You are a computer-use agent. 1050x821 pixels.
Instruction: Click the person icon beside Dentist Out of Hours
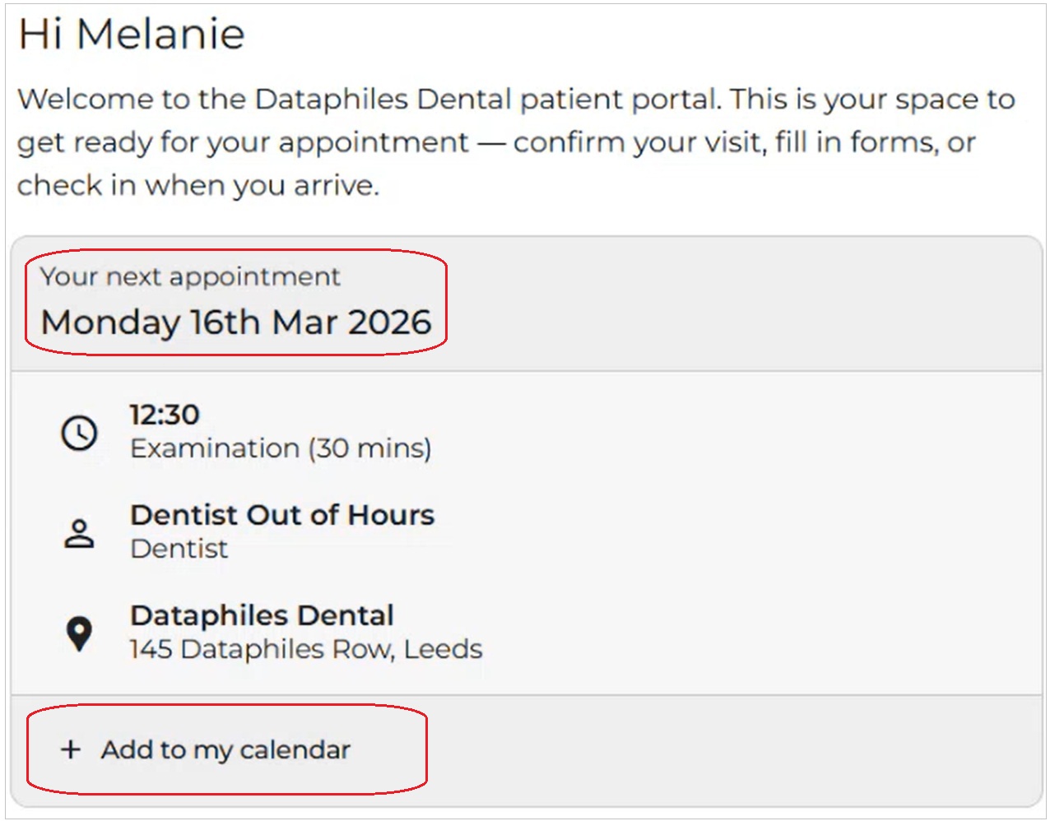[x=79, y=533]
